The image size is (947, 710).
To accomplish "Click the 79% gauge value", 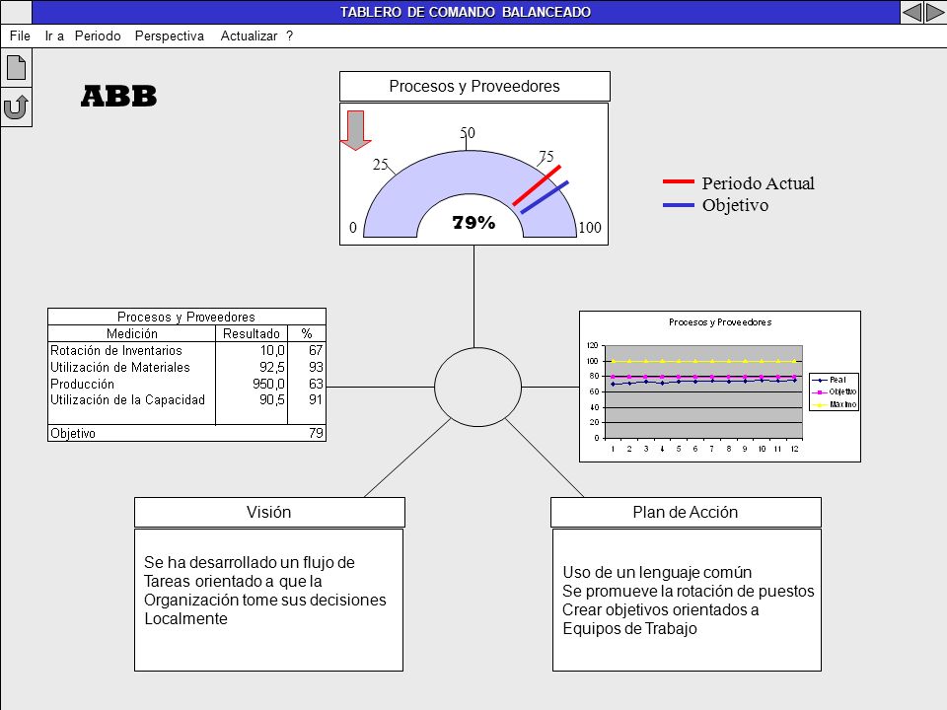I will (x=474, y=223).
